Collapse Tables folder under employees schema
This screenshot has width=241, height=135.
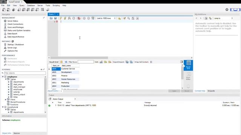click(x=6, y=79)
